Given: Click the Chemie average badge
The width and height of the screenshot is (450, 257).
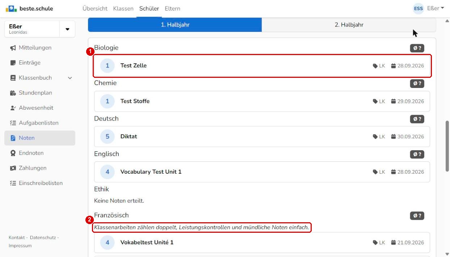Looking at the screenshot, I should [417, 84].
